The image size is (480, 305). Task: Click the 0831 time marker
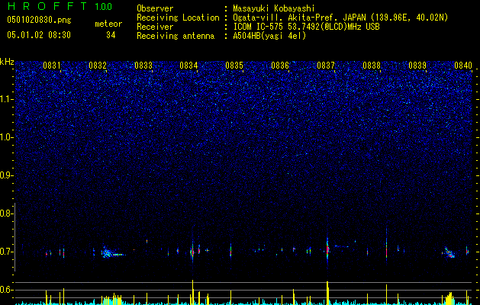click(52, 65)
